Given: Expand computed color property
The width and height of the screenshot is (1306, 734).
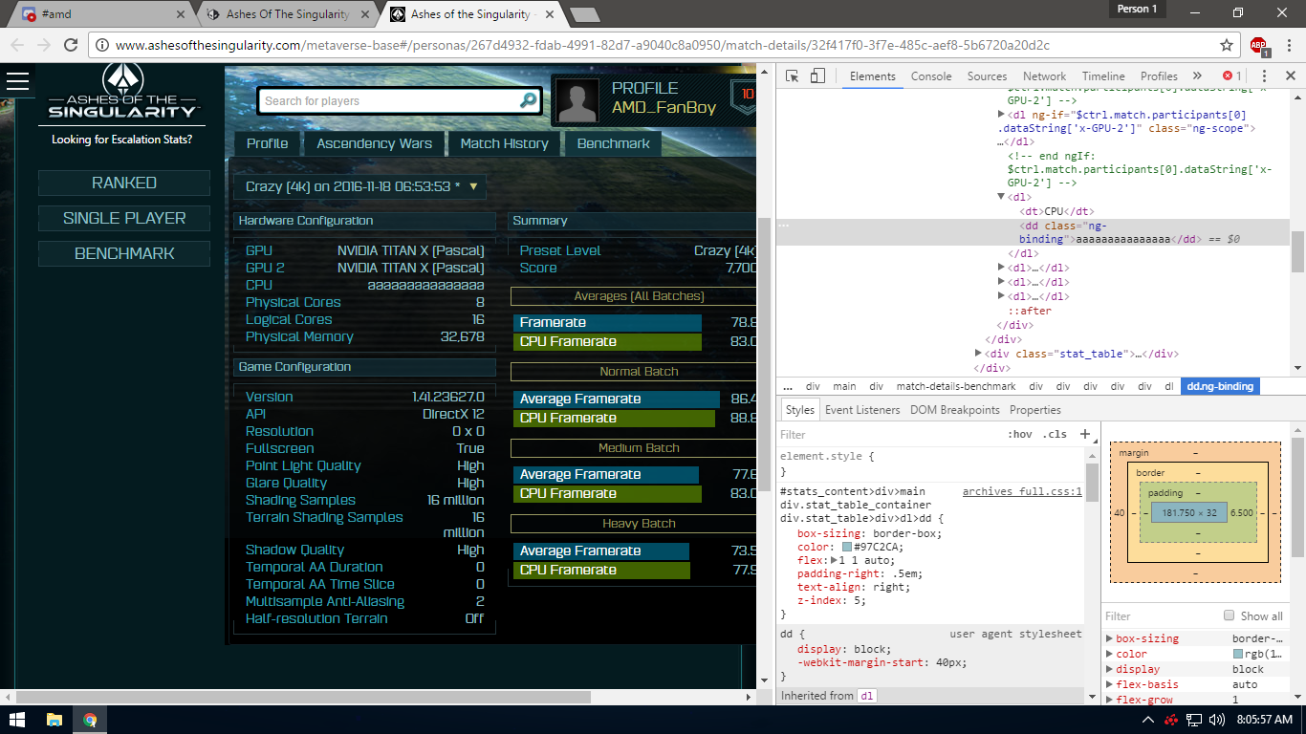Looking at the screenshot, I should point(1109,654).
